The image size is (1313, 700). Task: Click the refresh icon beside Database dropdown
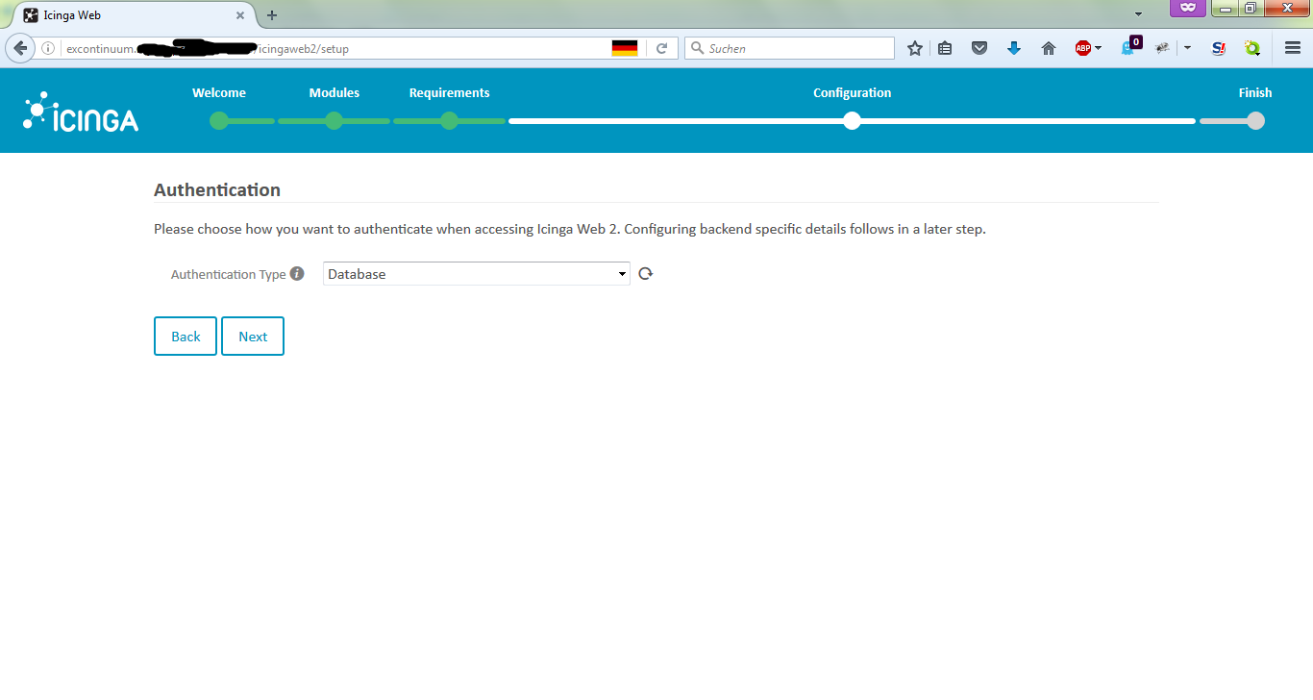[645, 274]
